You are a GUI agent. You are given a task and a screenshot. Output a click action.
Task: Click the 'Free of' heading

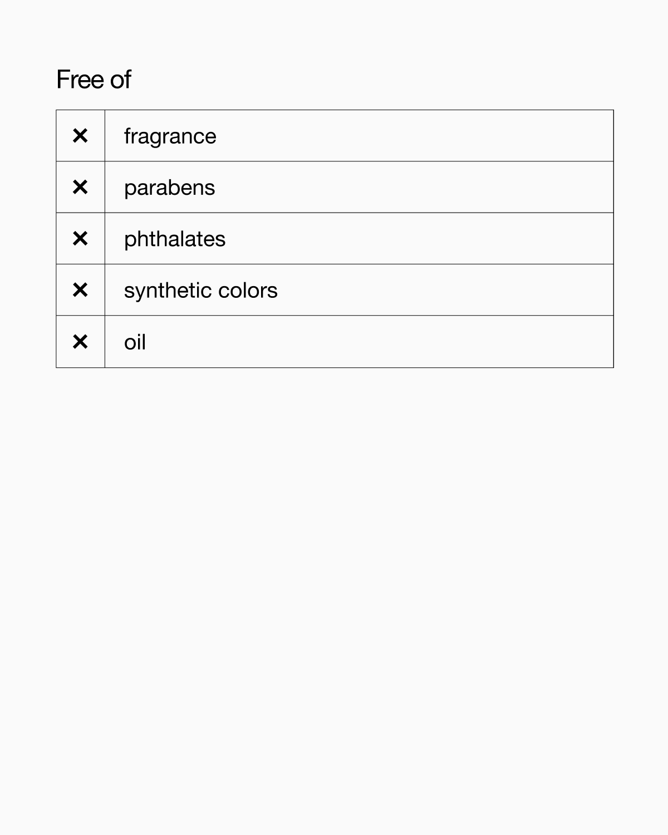click(94, 80)
